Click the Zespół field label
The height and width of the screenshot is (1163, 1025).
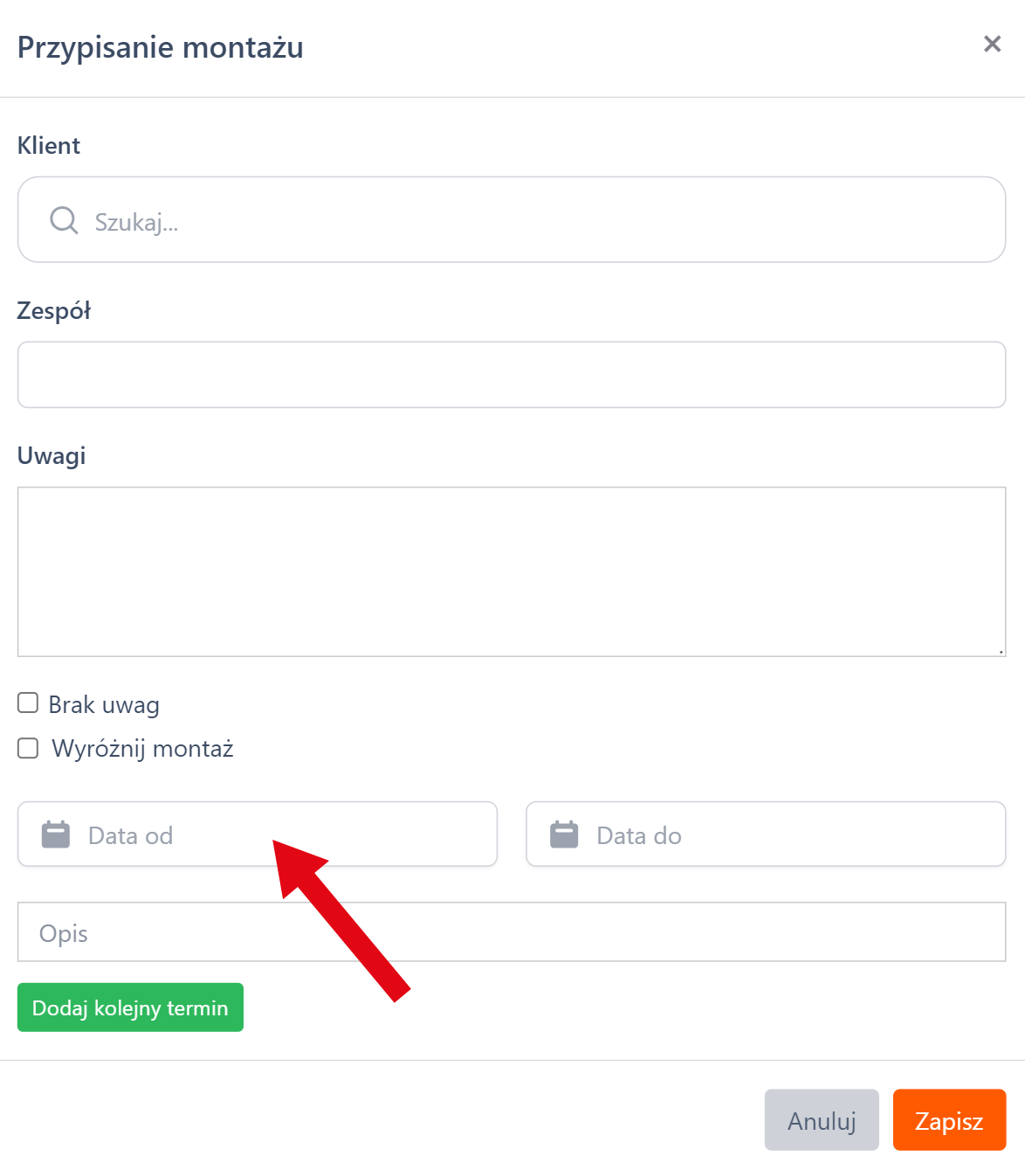[54, 311]
